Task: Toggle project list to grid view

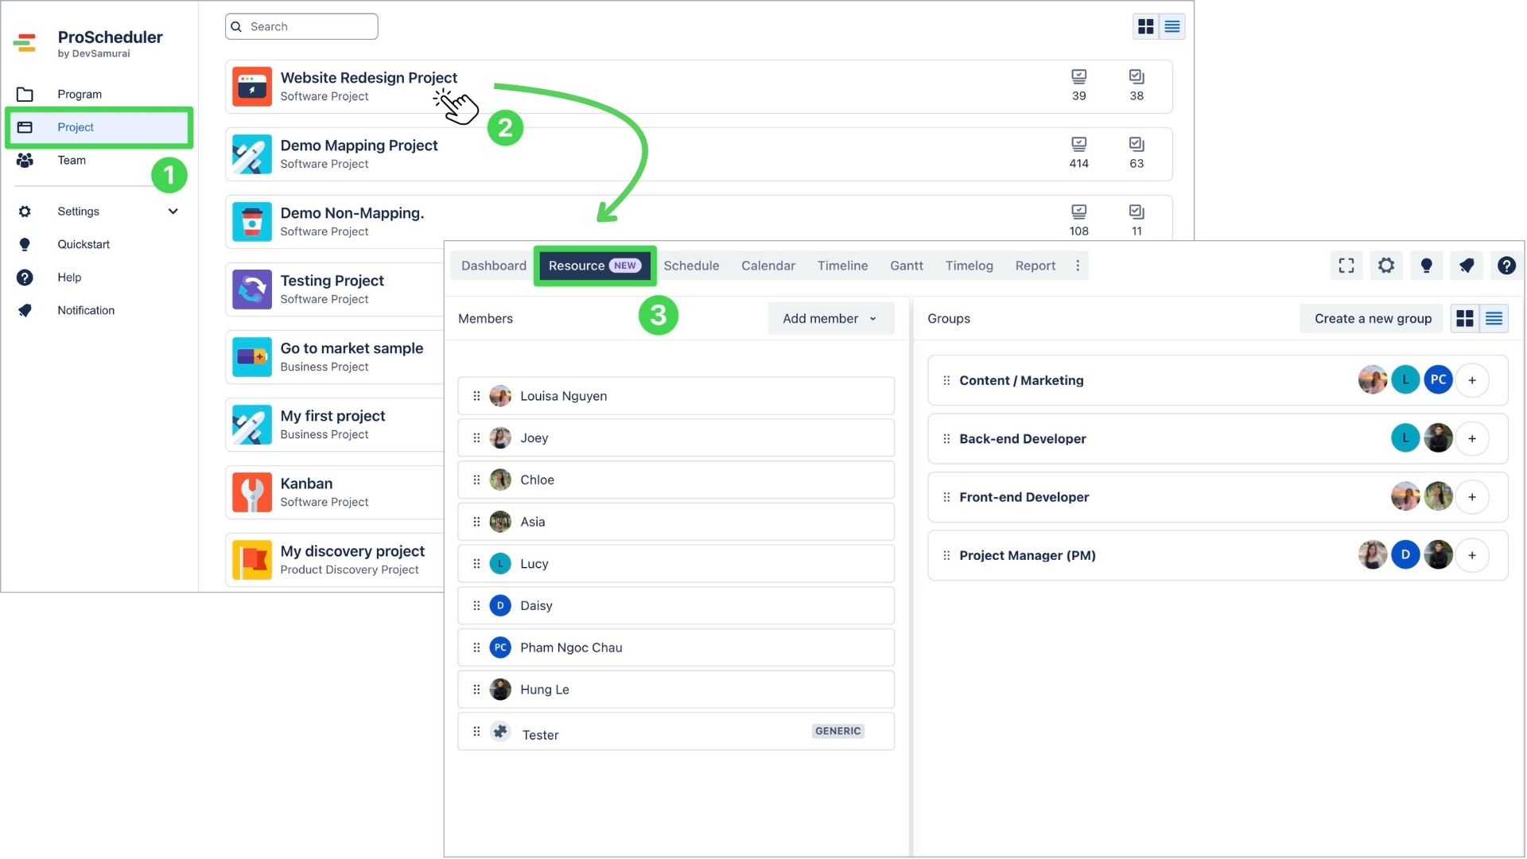Action: point(1145,26)
